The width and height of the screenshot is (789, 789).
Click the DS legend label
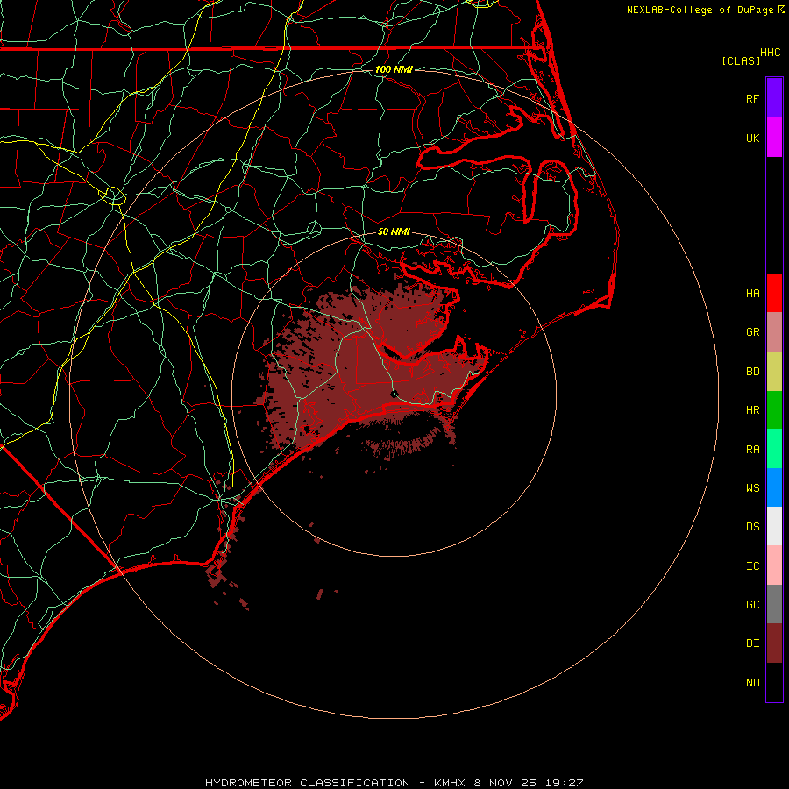pyautogui.click(x=753, y=527)
